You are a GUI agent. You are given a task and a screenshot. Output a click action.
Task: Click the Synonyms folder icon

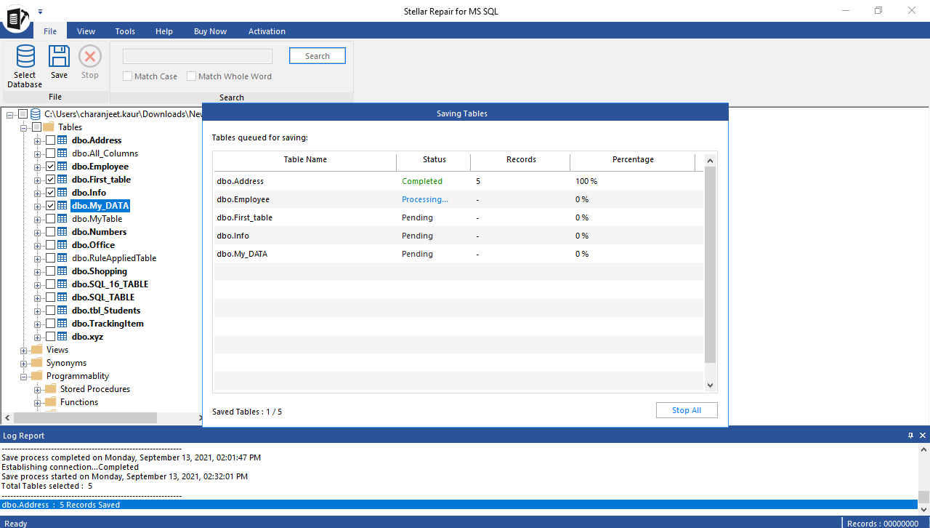pos(37,363)
